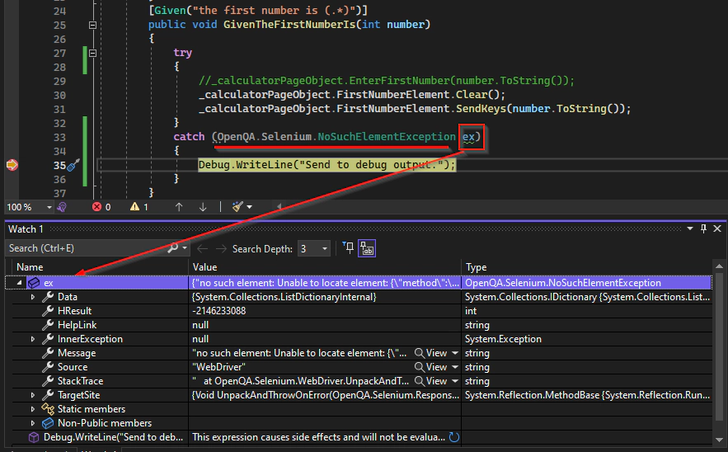728x452 pixels.
Task: Expand the TargetSite node in Watch
Action: [x=33, y=395]
